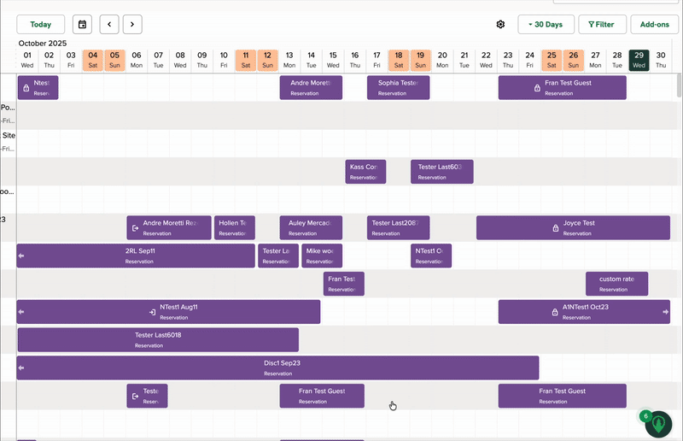This screenshot has width=683, height=441.
Task: Expand the 30 Days range dropdown
Action: (x=545, y=25)
